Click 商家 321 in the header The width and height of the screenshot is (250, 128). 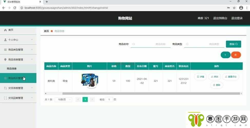coord(203,18)
